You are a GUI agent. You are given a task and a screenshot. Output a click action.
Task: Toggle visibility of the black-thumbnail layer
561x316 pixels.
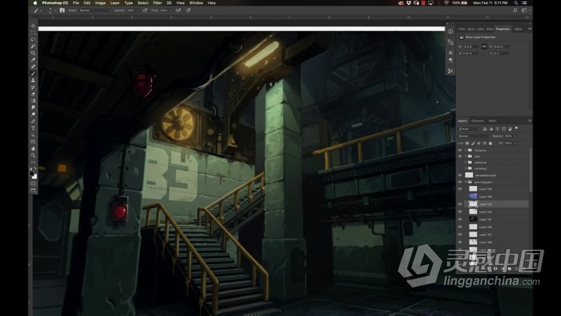click(x=460, y=219)
